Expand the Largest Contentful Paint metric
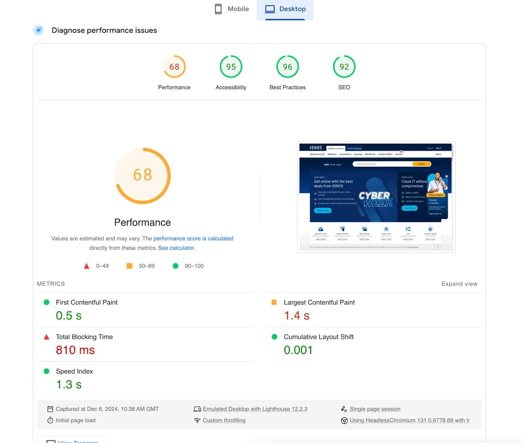This screenshot has width=522, height=443. tap(319, 302)
